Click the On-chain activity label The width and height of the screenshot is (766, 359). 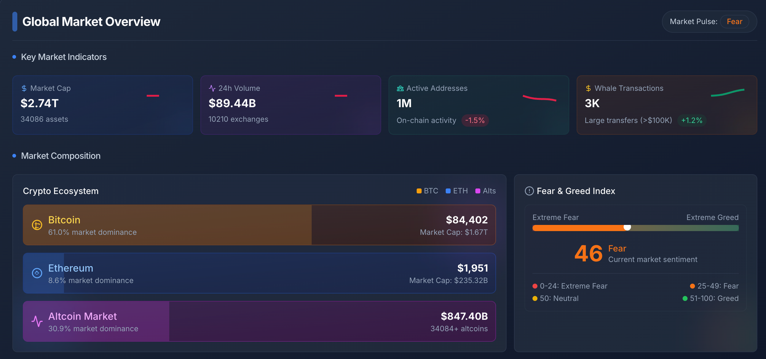click(426, 120)
